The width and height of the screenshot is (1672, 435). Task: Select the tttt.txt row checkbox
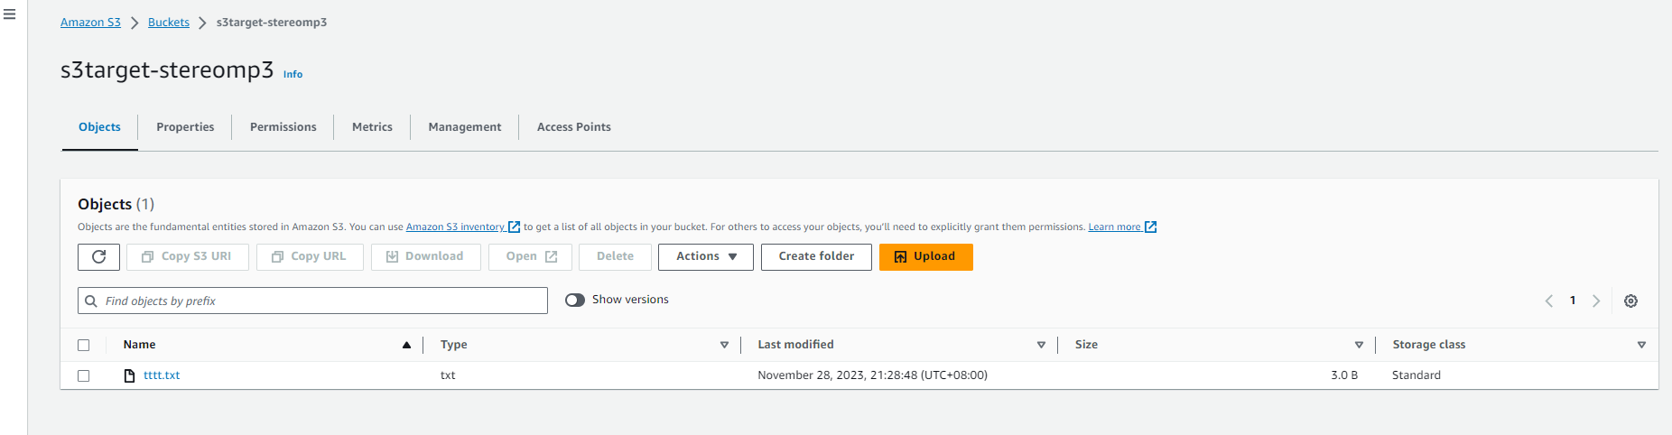84,376
